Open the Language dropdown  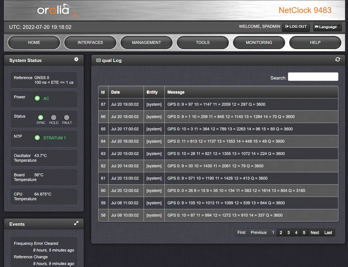click(x=327, y=27)
